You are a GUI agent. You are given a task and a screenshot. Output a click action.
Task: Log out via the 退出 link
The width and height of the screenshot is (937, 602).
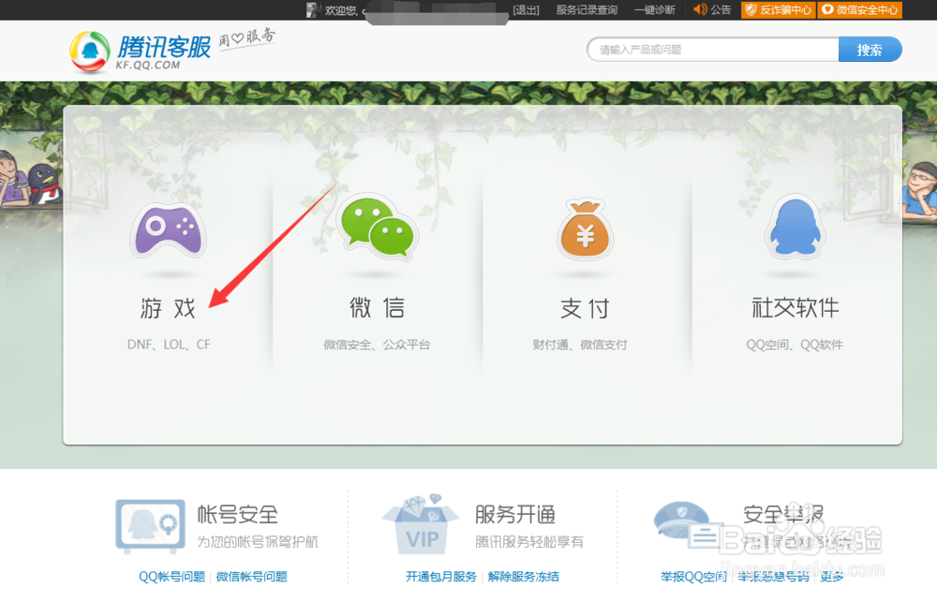[x=526, y=10]
